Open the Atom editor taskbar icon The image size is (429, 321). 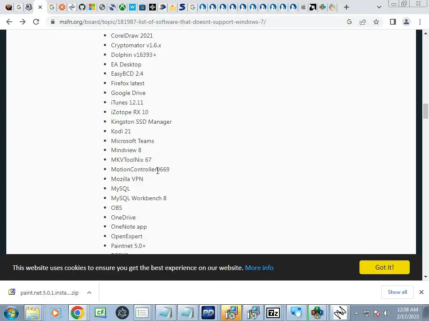click(x=122, y=313)
